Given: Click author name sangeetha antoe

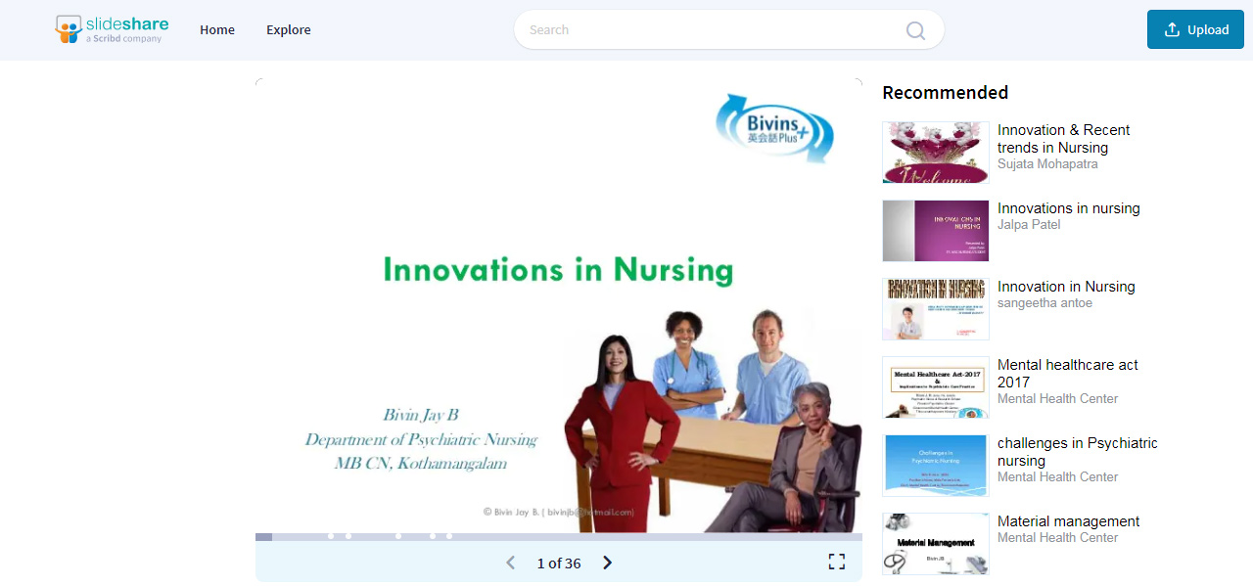Looking at the screenshot, I should pos(1044,303).
